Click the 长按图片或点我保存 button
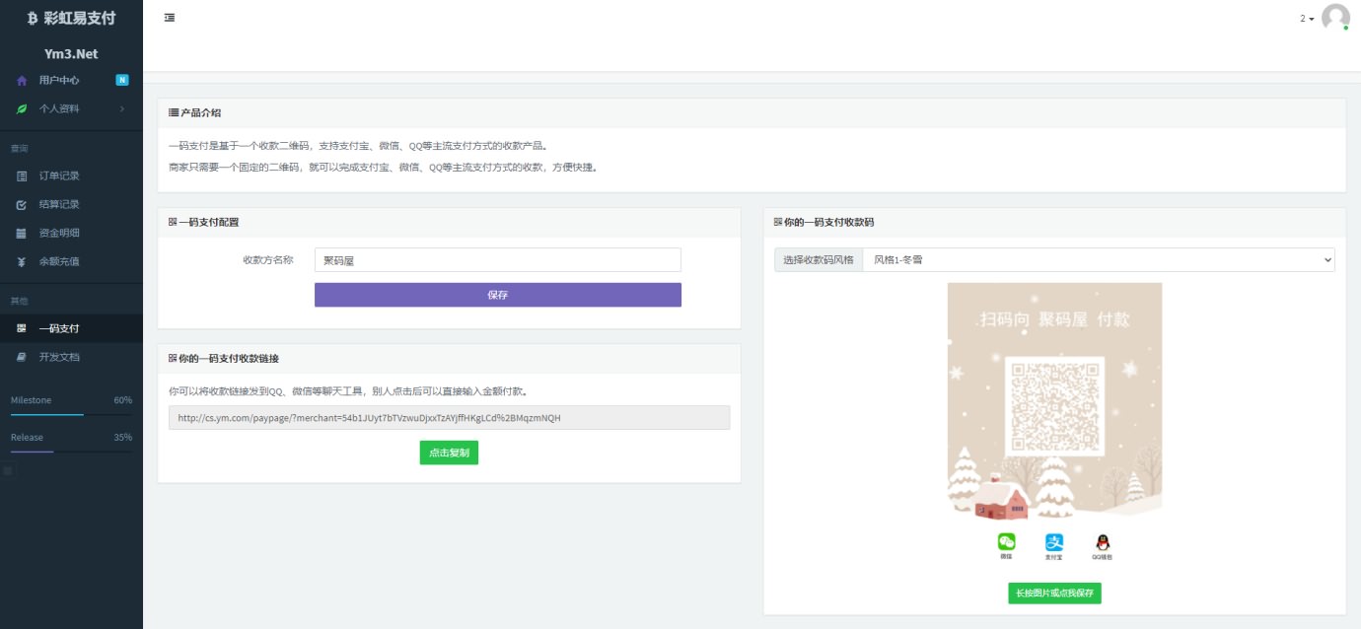Image resolution: width=1361 pixels, height=629 pixels. click(x=1054, y=593)
